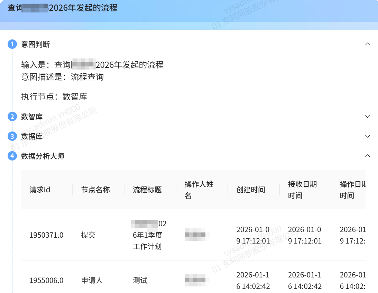The height and width of the screenshot is (293, 378).
Task: Expand the 数智库 step using its chevron
Action: [367, 117]
